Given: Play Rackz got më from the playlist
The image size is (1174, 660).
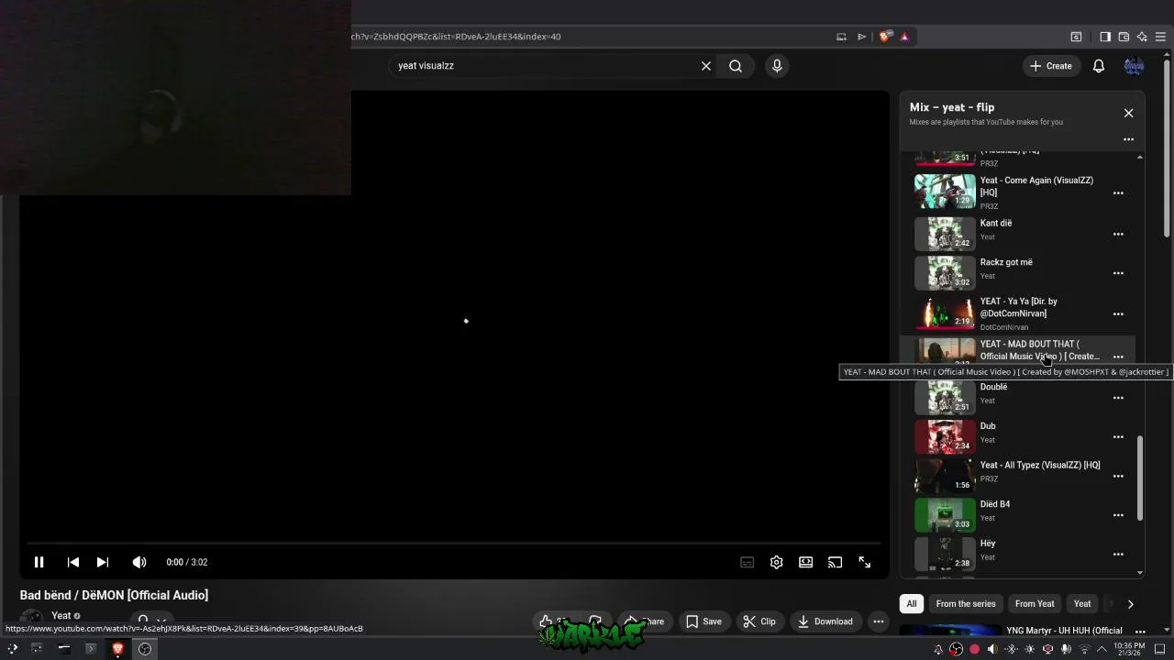Looking at the screenshot, I should point(945,272).
